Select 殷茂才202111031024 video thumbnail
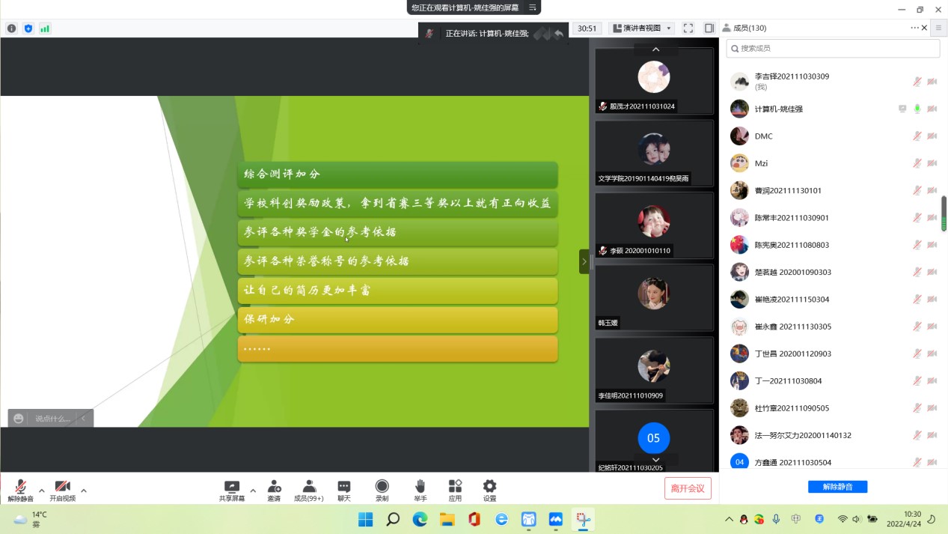Image resolution: width=948 pixels, height=534 pixels. (655, 82)
